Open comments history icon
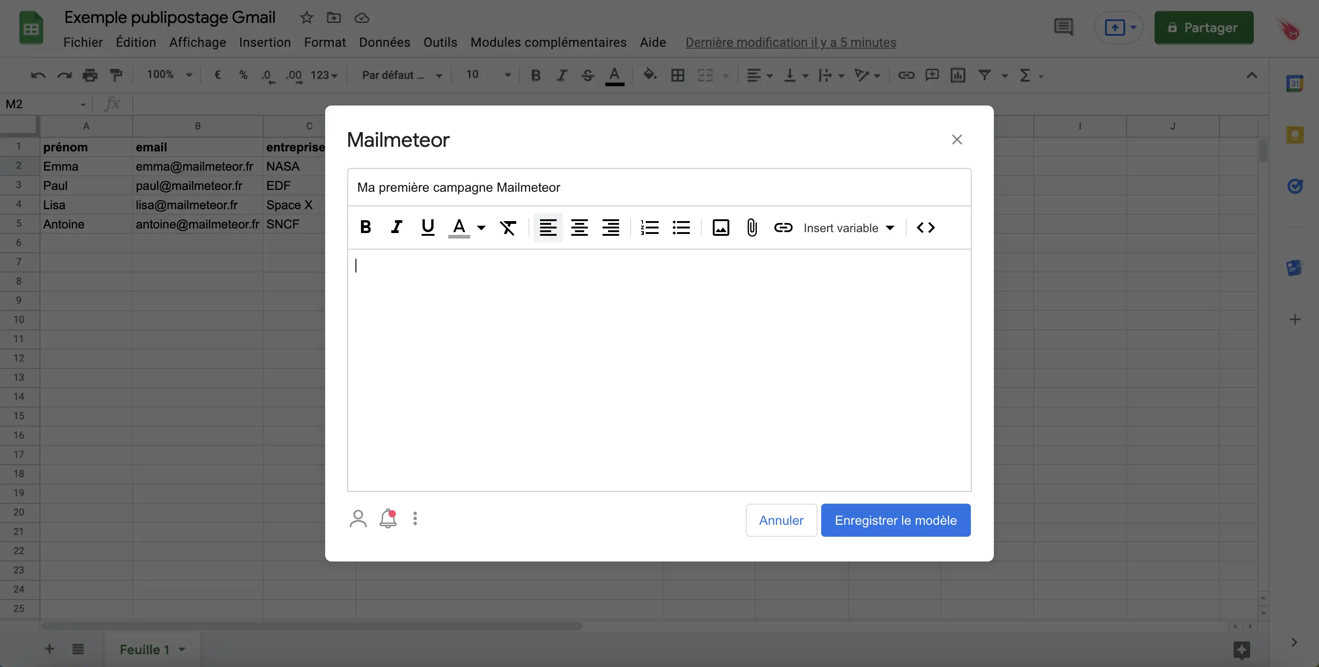The width and height of the screenshot is (1319, 667). pyautogui.click(x=1064, y=27)
